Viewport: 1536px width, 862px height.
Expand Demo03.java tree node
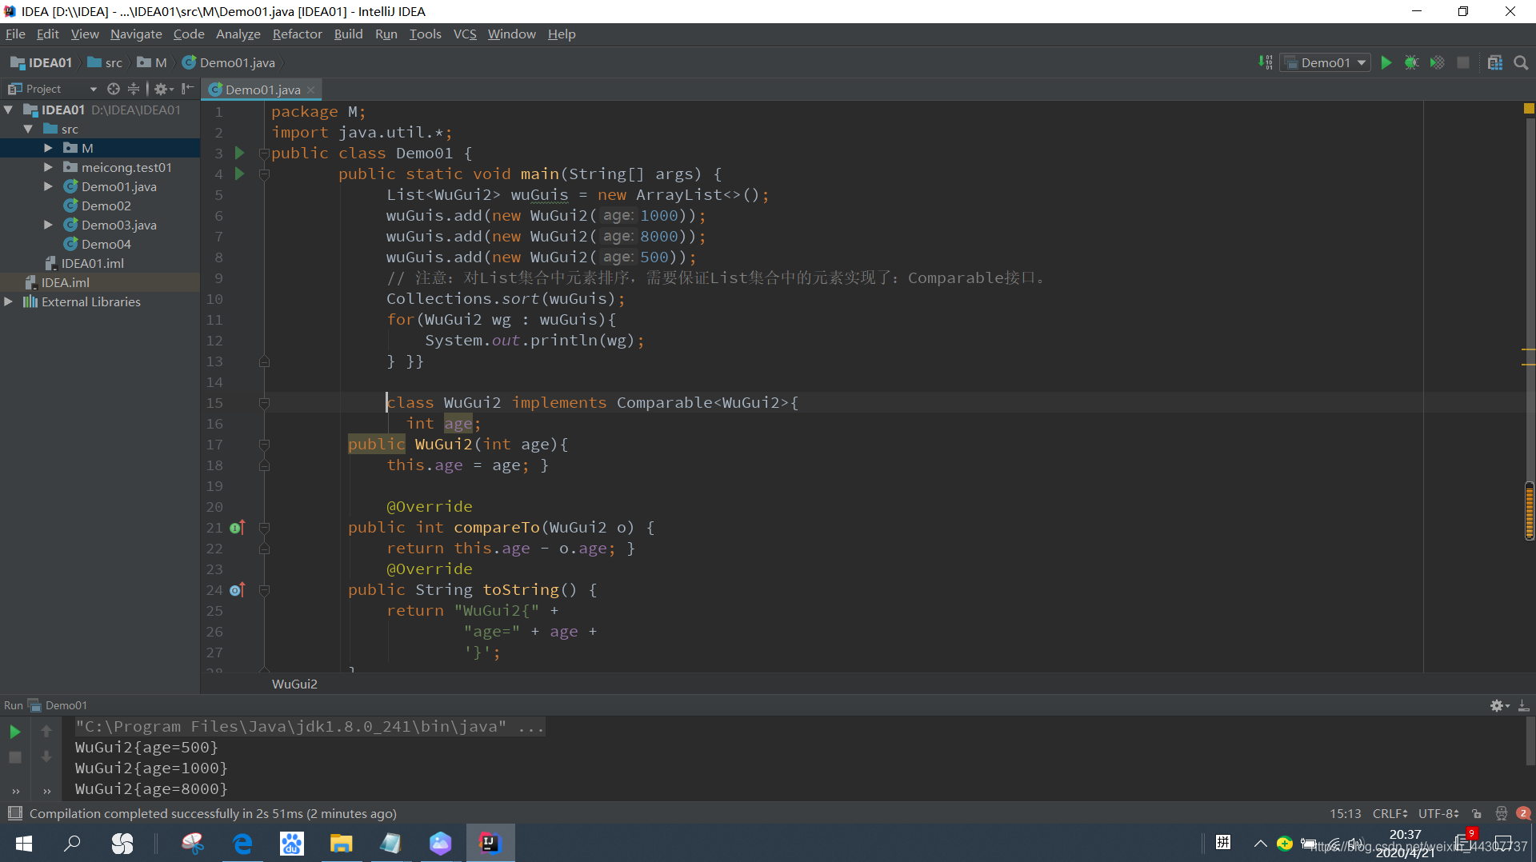pos(48,225)
